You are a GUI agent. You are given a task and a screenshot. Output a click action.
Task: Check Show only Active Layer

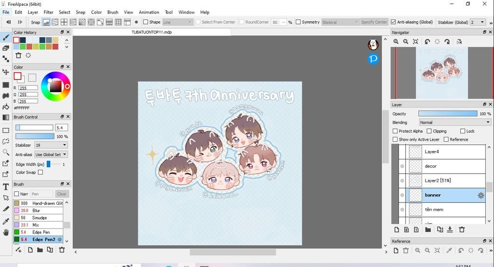point(395,139)
